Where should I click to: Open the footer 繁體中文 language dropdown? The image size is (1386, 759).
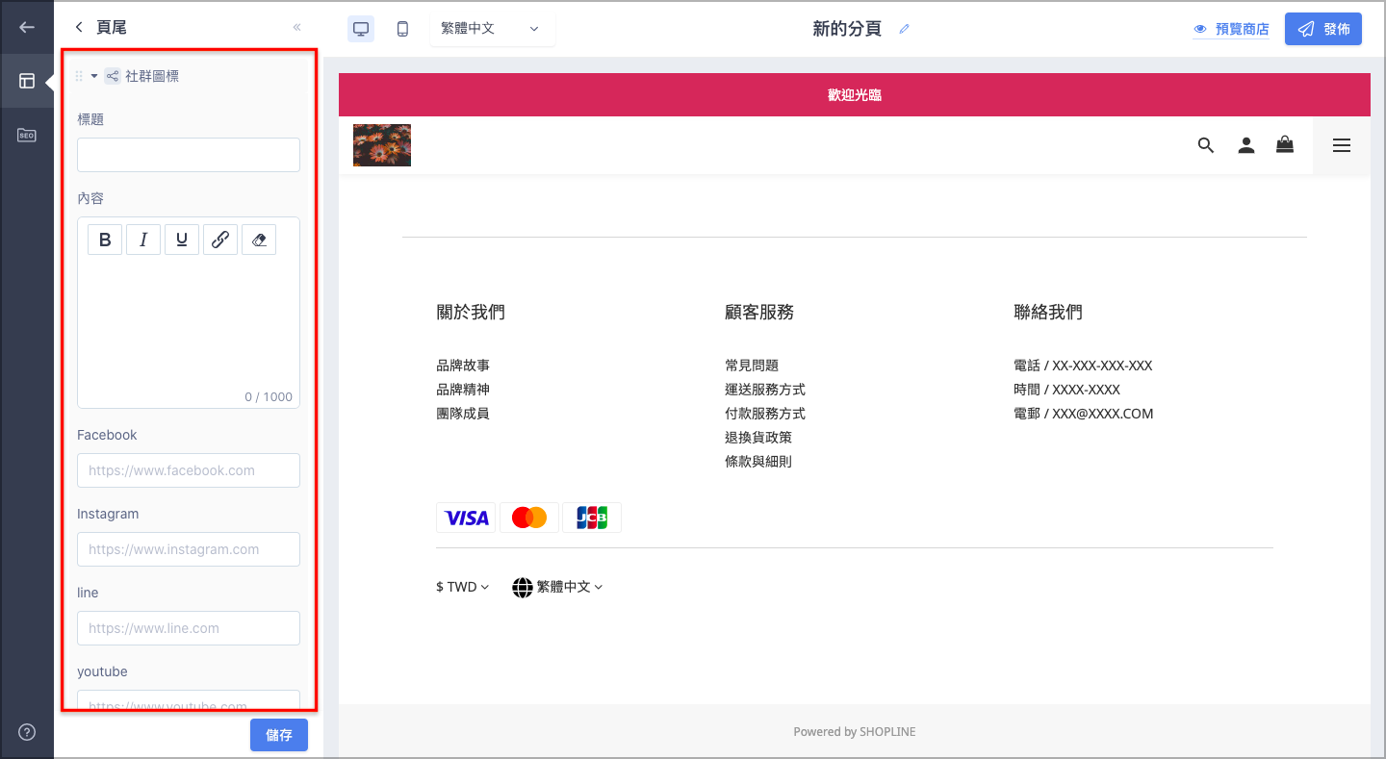[557, 587]
